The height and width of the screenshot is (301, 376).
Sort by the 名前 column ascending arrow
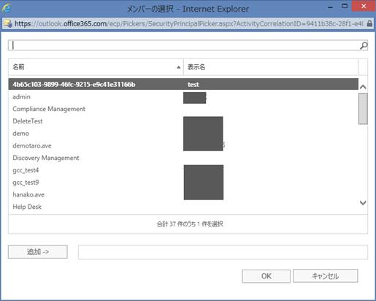179,67
